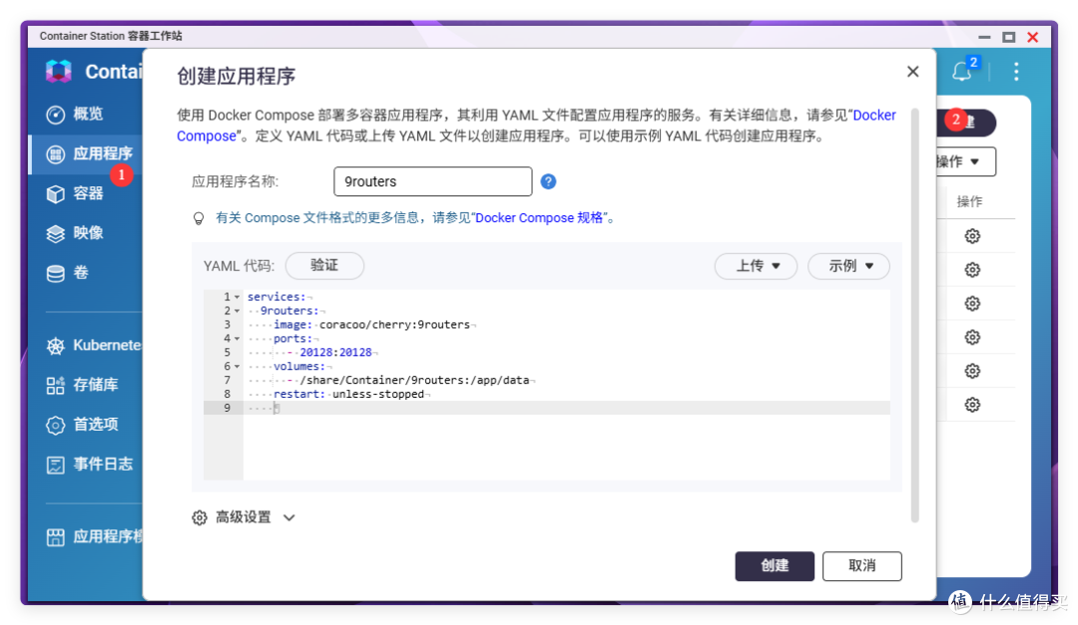Click the image: coracoo/cherry:9routers line

tap(372, 325)
